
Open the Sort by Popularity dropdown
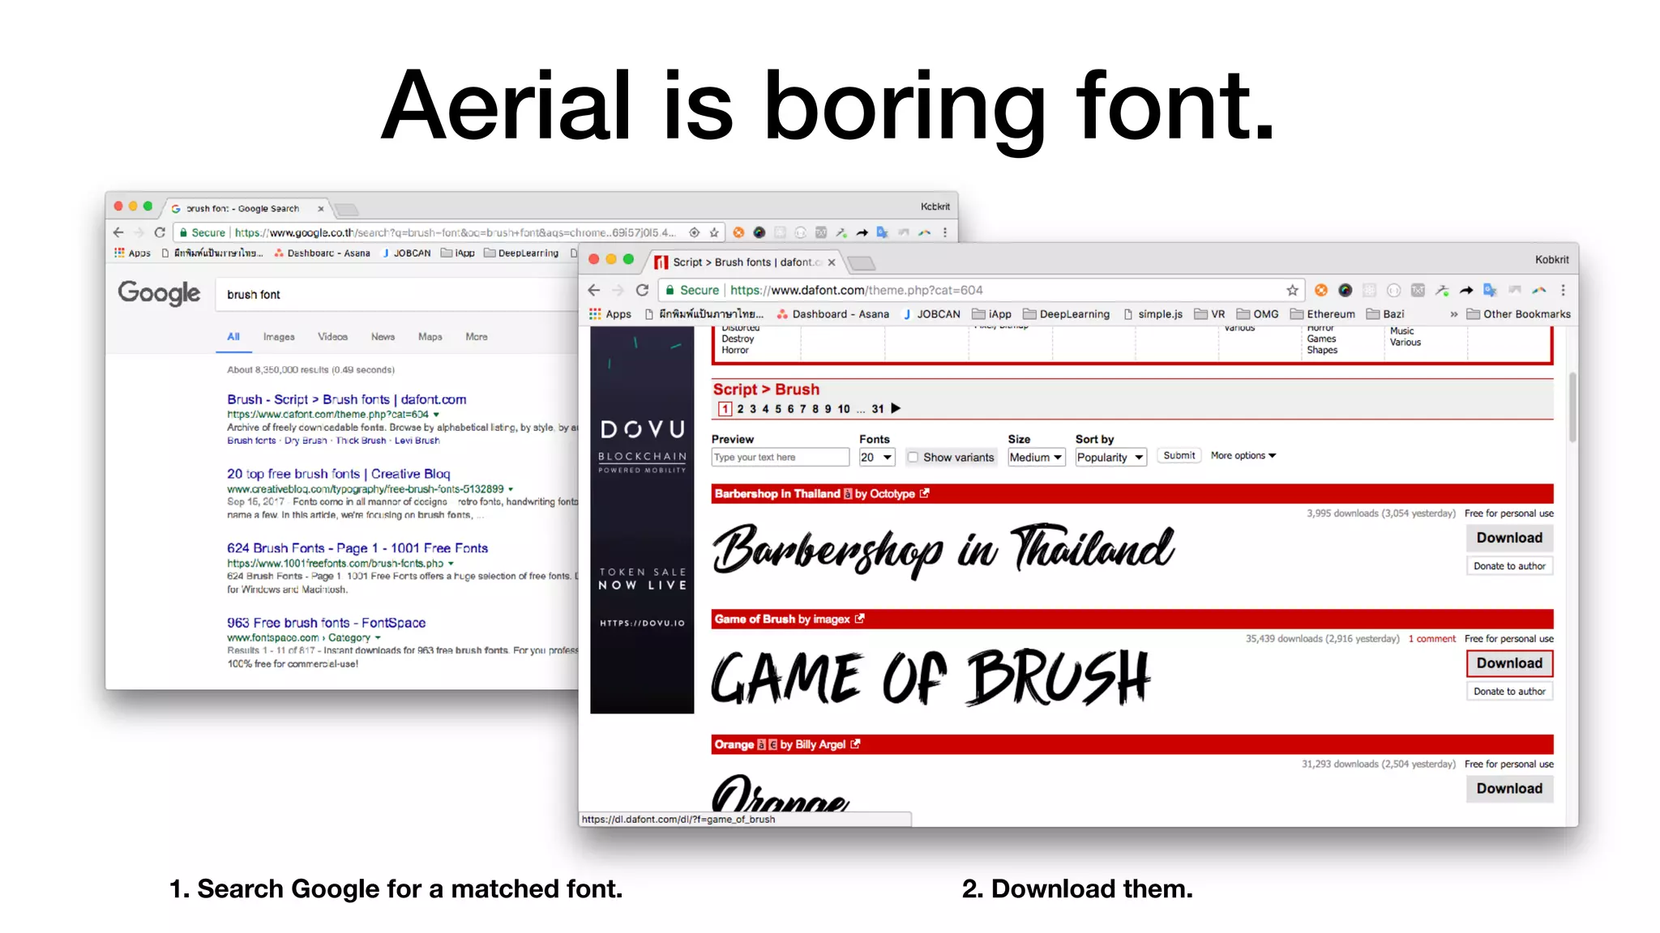click(1110, 457)
